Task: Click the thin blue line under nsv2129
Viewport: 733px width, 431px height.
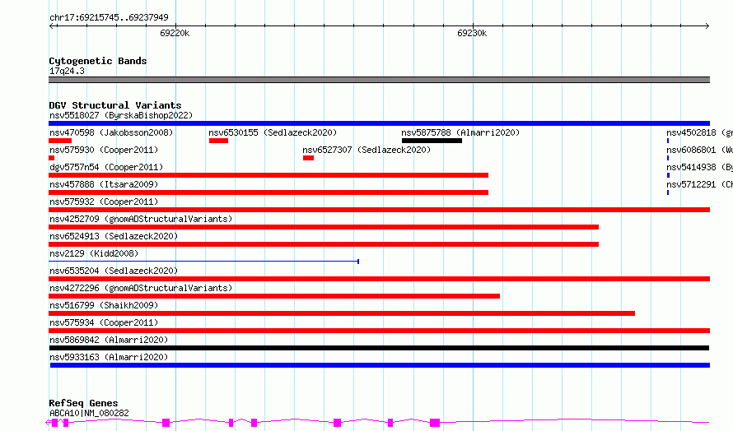Action: point(203,262)
